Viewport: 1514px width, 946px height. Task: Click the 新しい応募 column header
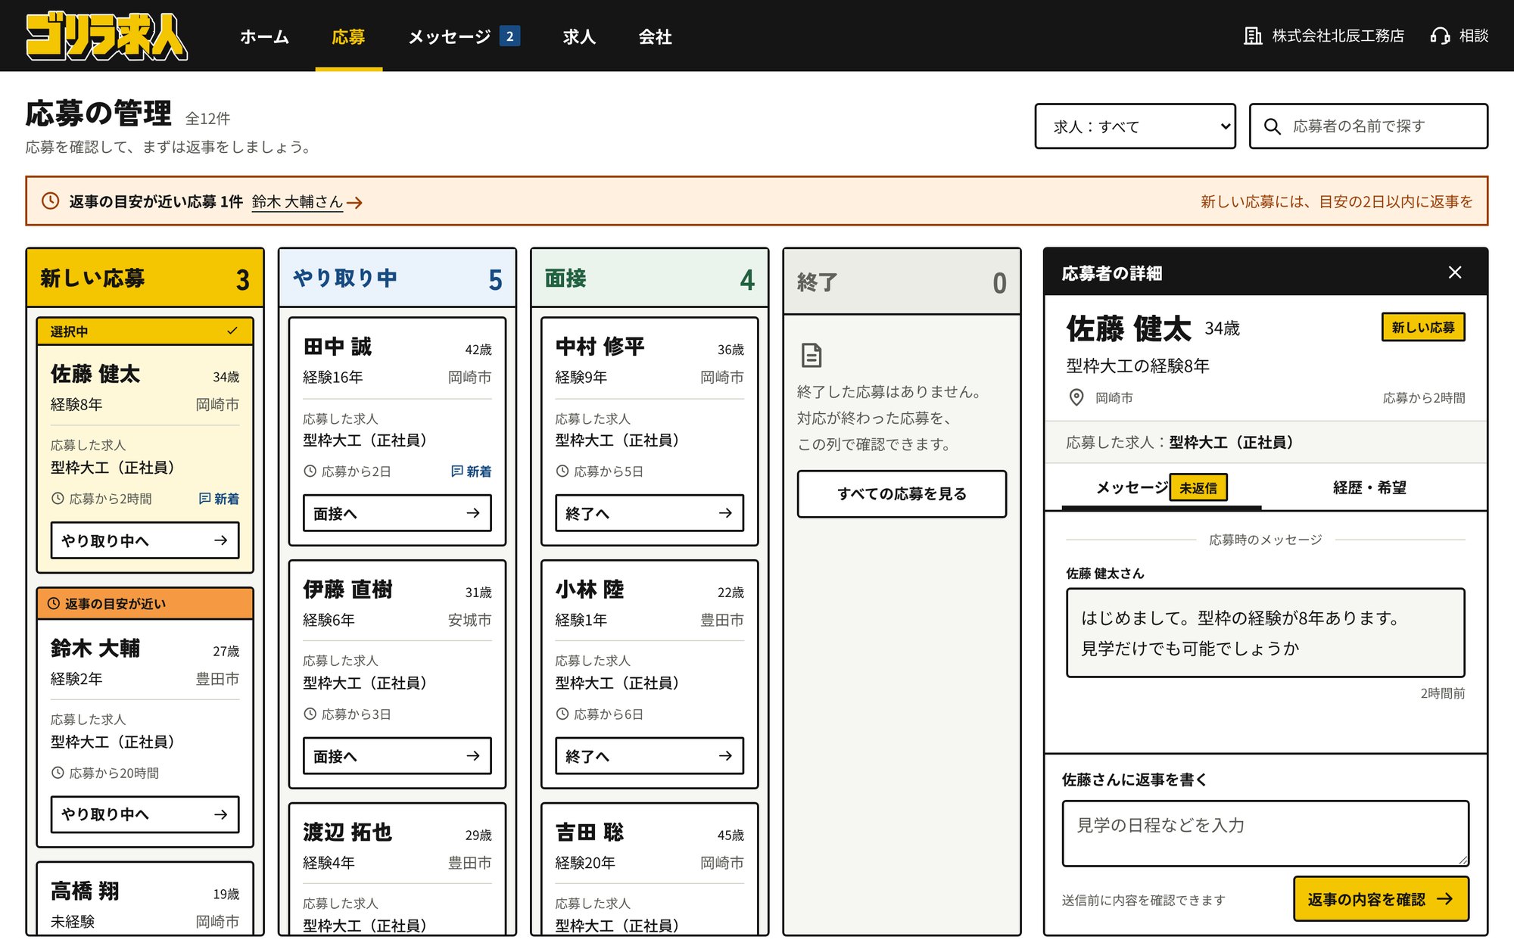coord(145,279)
